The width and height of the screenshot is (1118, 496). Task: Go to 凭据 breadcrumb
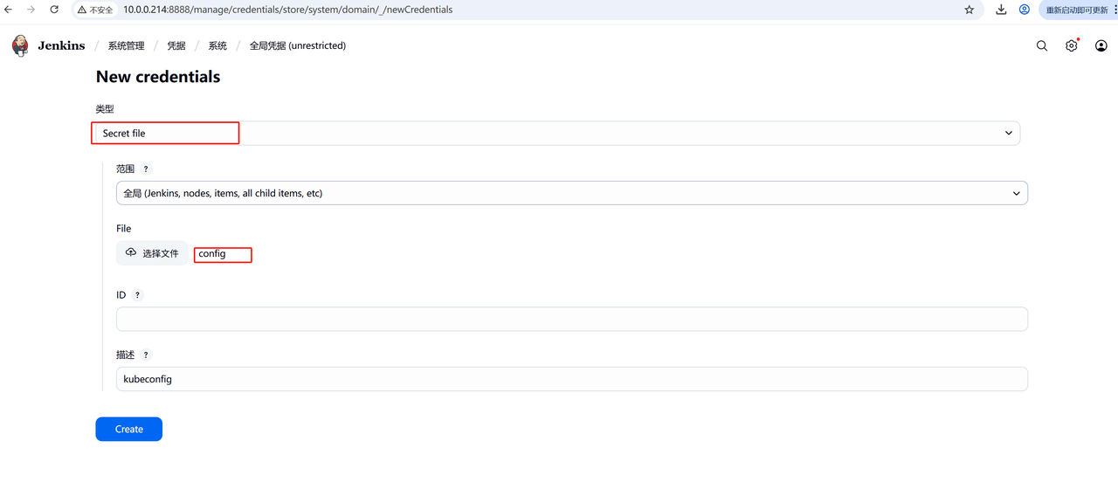tap(176, 46)
